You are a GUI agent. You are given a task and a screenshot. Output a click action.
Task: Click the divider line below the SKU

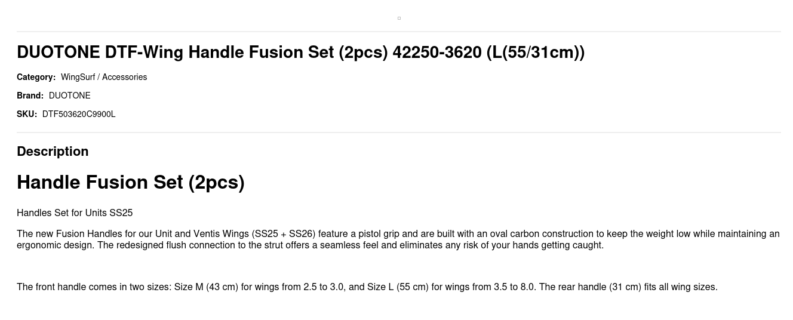399,133
